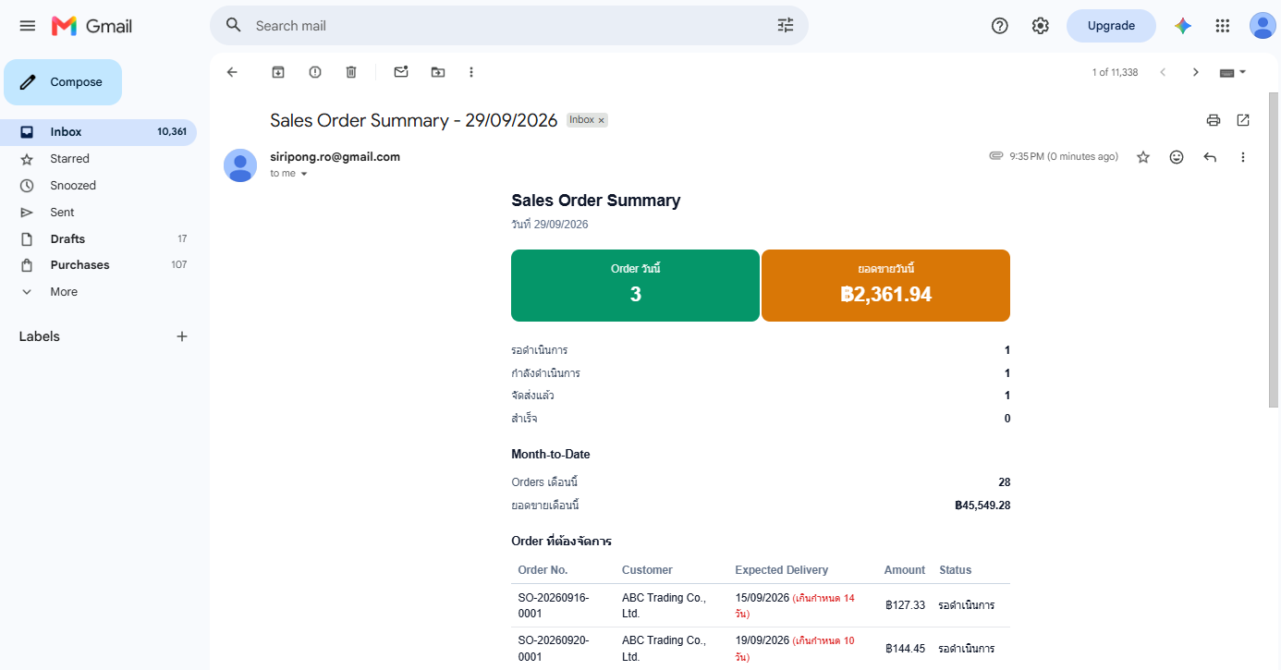Open Support help icon

click(999, 26)
